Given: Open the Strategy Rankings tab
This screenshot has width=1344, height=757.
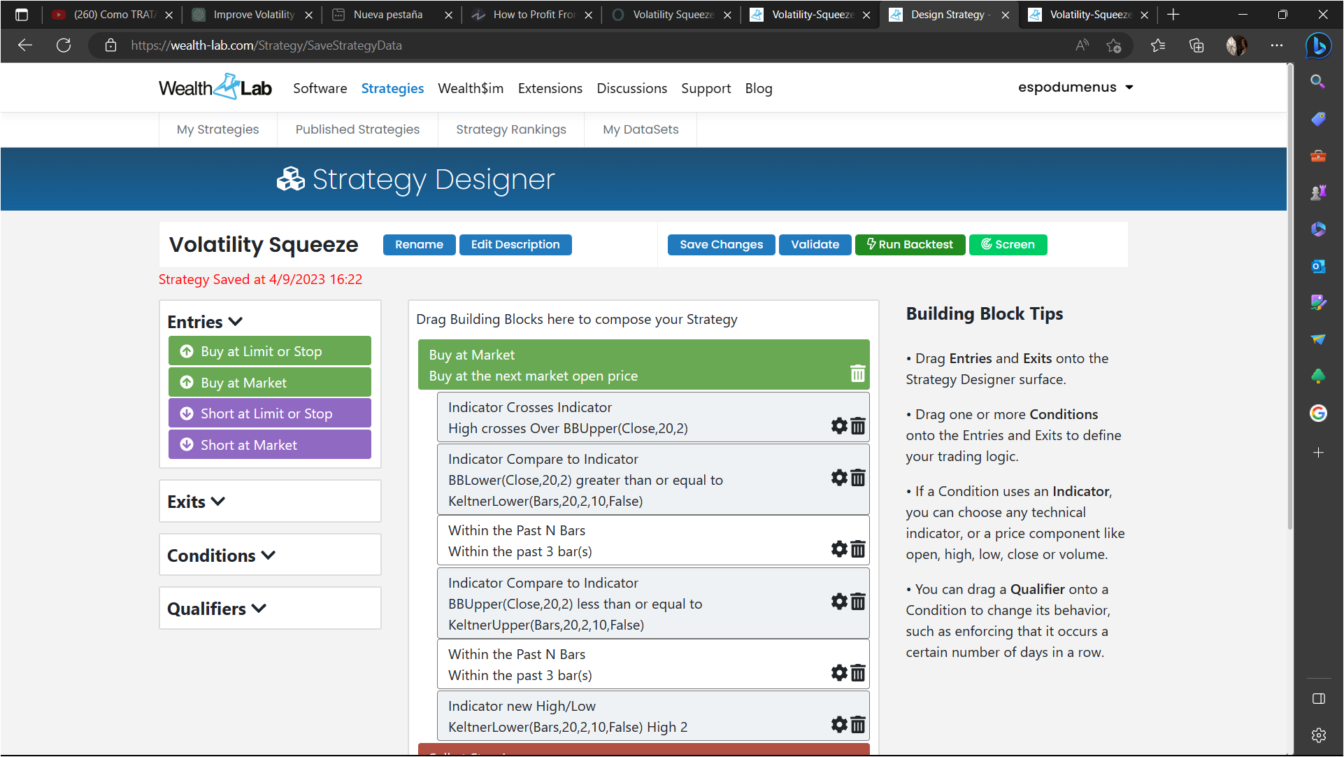Looking at the screenshot, I should point(510,129).
